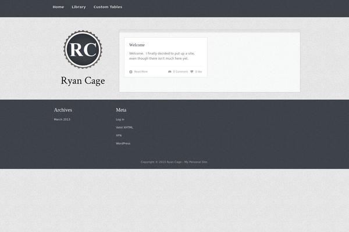Click the Read More link
This screenshot has height=232, width=349.
(141, 71)
